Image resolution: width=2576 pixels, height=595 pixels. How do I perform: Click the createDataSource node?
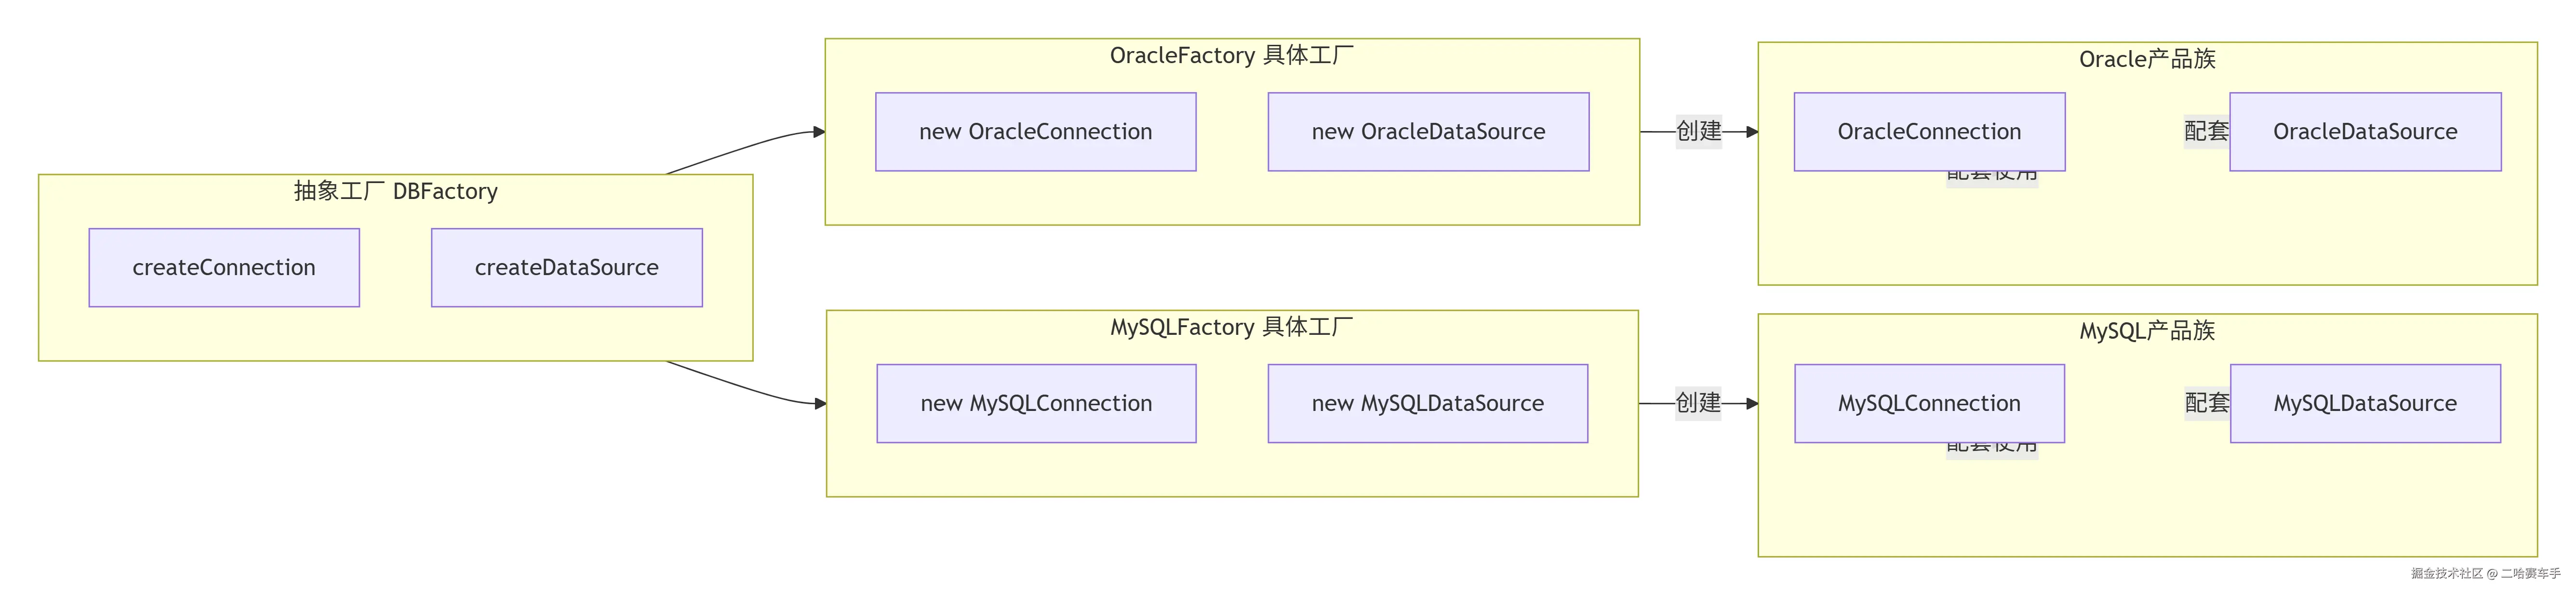(566, 267)
